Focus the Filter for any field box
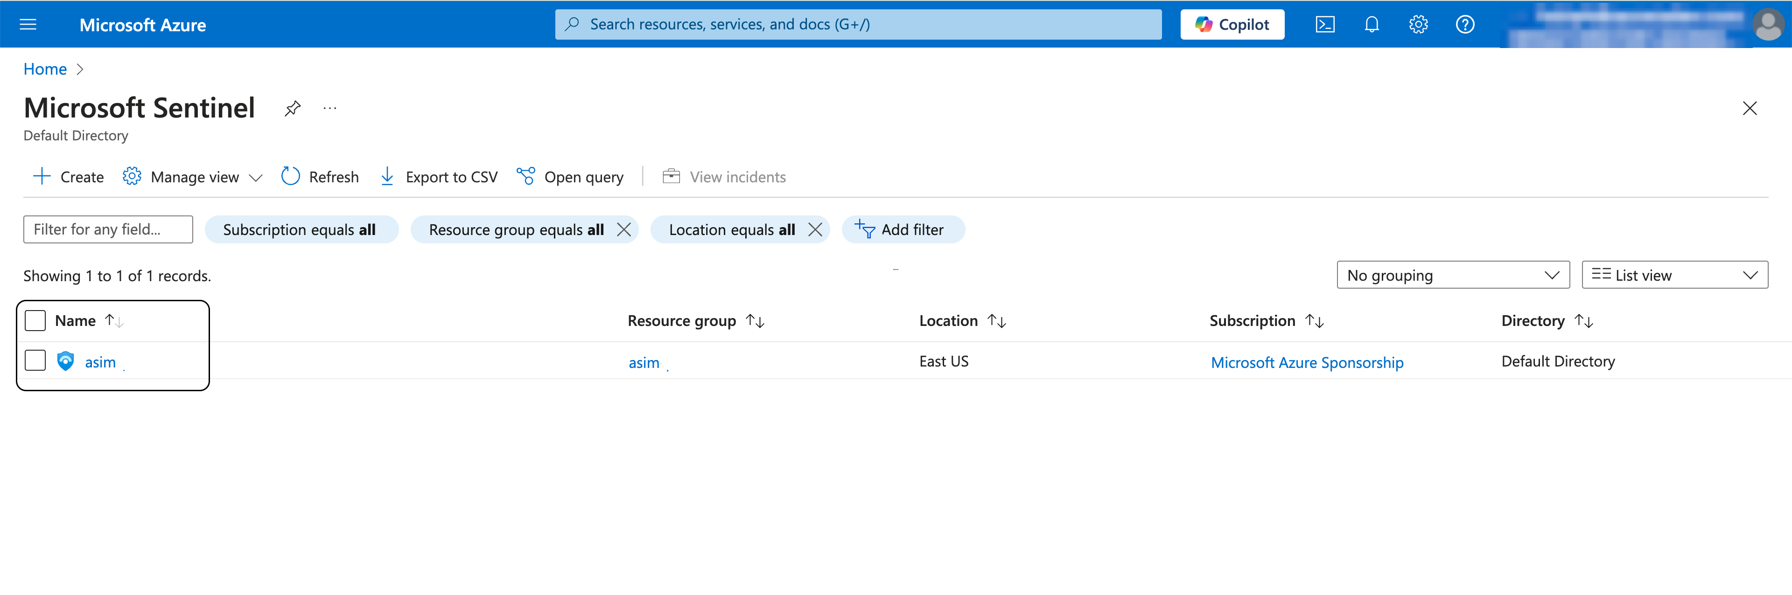Screen dimensions: 1792x595 tap(108, 229)
